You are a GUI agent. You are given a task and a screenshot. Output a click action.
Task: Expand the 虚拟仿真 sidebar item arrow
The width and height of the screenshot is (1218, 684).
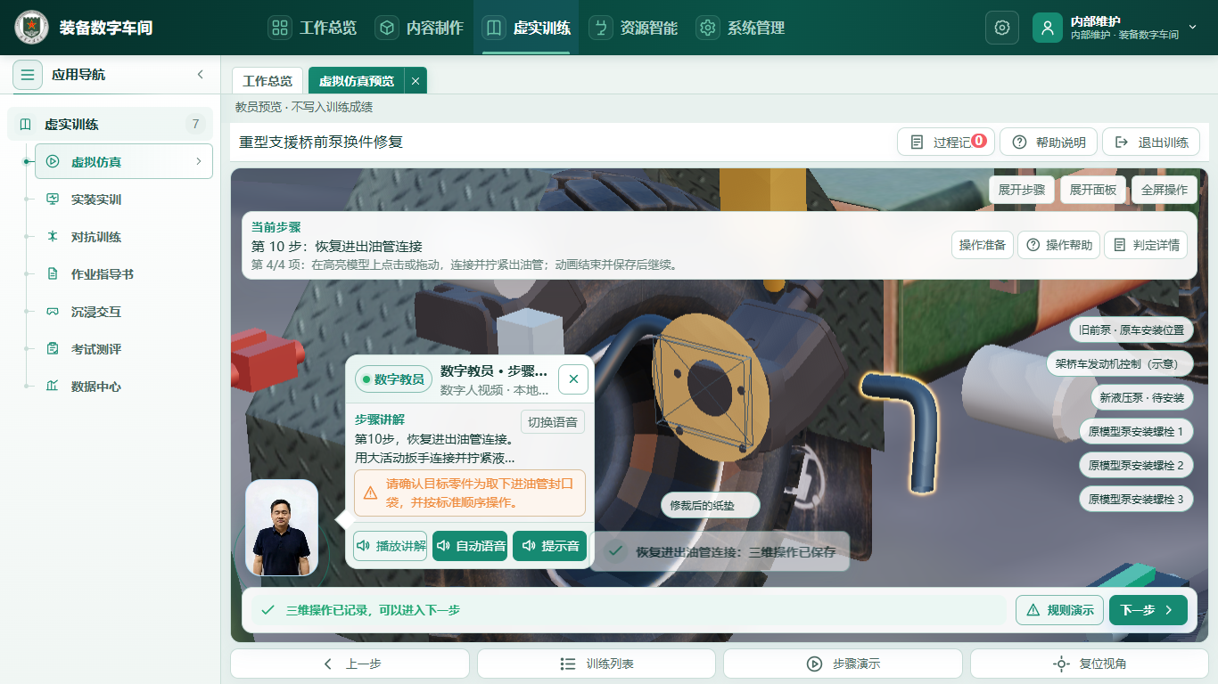pyautogui.click(x=199, y=161)
